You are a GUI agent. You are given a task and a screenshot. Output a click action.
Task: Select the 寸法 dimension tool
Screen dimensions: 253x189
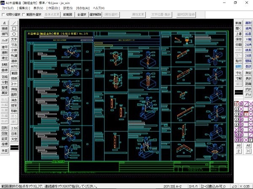[x=14, y=45]
